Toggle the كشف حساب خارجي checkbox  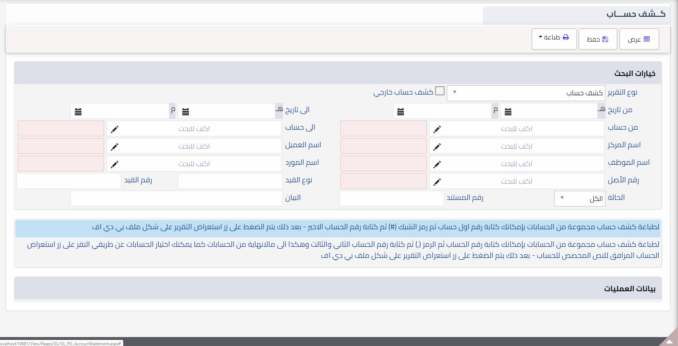[x=440, y=91]
